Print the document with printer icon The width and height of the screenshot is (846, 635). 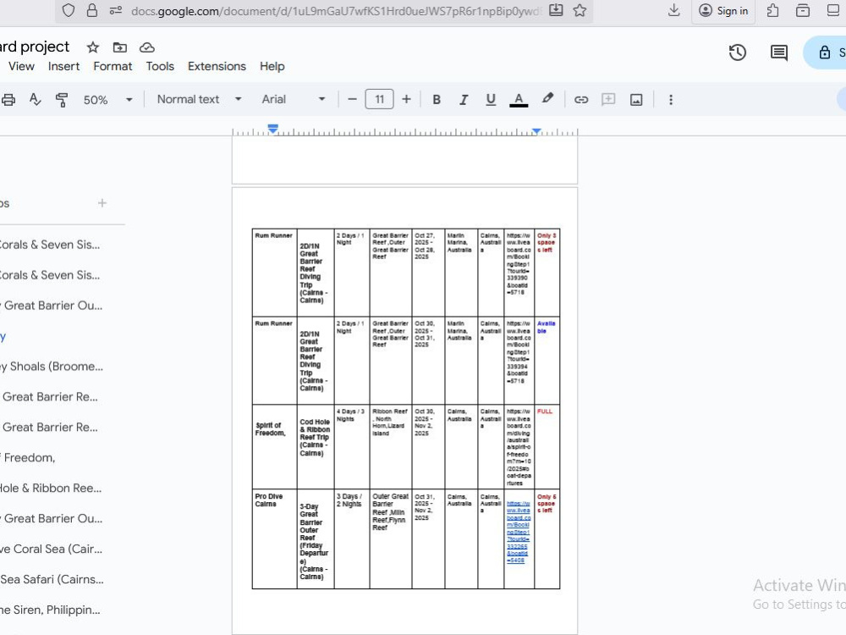[x=8, y=100]
